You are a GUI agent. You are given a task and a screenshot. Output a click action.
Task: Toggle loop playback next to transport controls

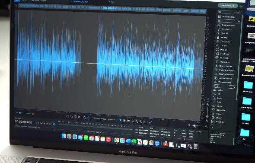coord(51,124)
